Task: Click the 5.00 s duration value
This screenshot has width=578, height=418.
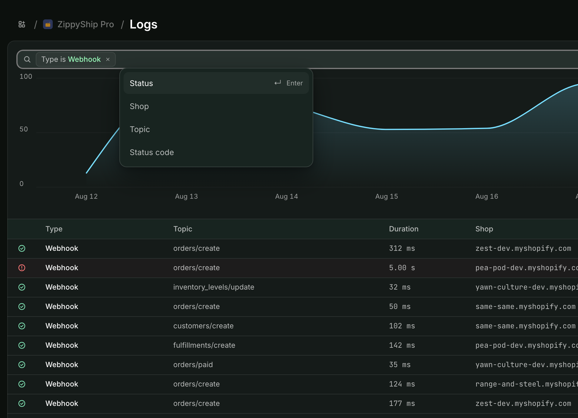Action: (402, 268)
